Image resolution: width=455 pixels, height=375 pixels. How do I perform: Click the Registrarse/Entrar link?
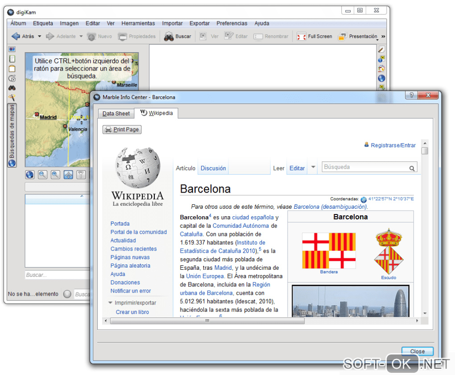click(393, 145)
